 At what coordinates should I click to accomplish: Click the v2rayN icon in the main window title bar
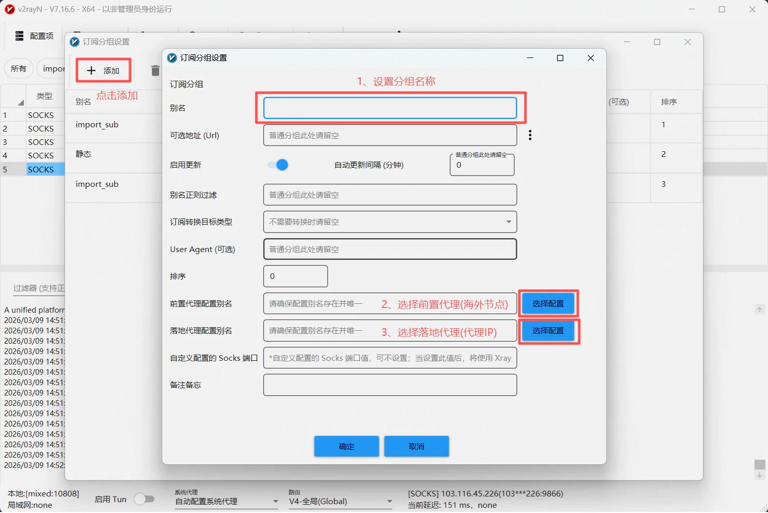click(x=9, y=9)
